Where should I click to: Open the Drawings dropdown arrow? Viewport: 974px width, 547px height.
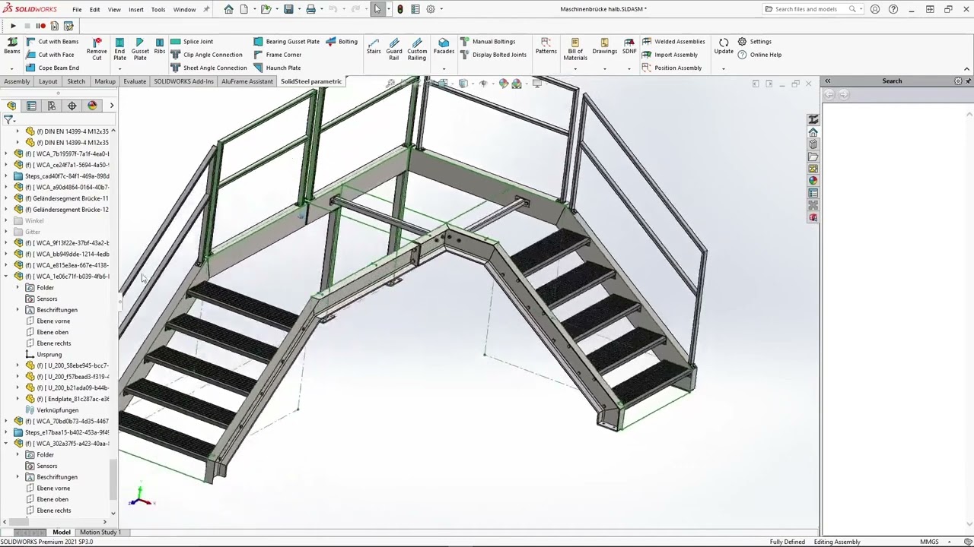(604, 68)
